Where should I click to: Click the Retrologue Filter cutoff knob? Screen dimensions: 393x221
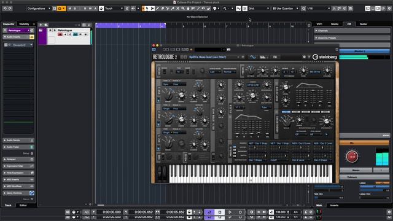pos(252,96)
